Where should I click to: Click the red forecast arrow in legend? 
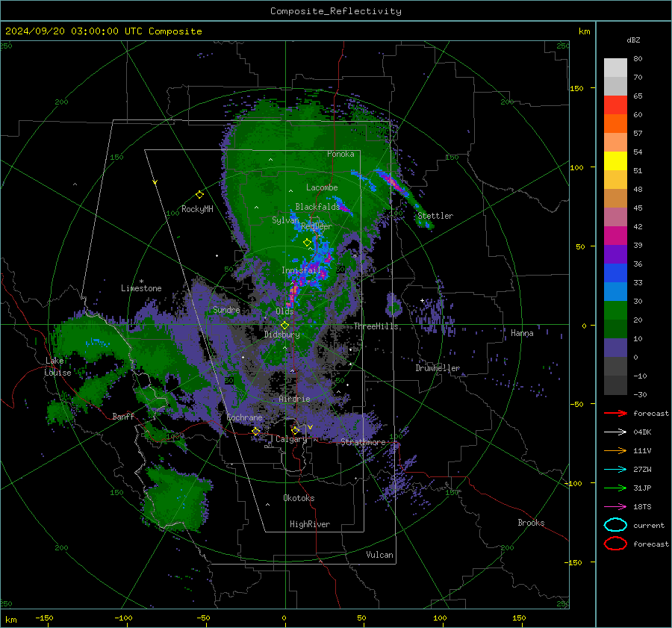click(615, 413)
